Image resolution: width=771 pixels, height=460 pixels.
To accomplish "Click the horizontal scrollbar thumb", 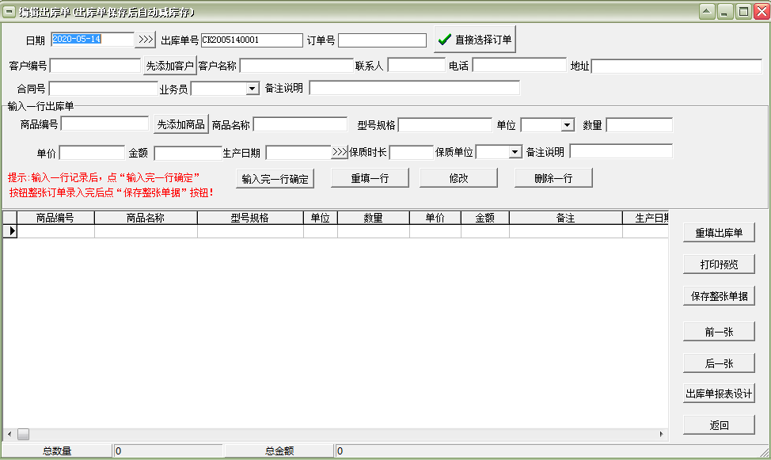I will pos(24,435).
